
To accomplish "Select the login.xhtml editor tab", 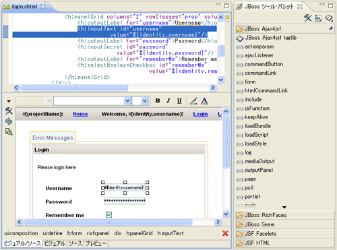I will [24, 7].
